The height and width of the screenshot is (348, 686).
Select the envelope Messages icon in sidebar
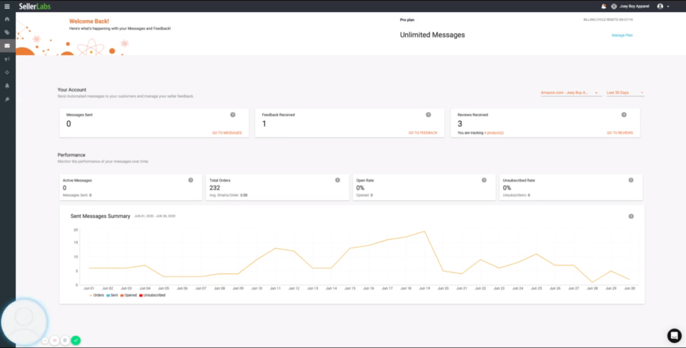point(7,46)
